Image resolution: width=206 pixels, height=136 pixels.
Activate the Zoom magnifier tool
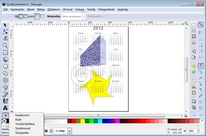[5, 46]
